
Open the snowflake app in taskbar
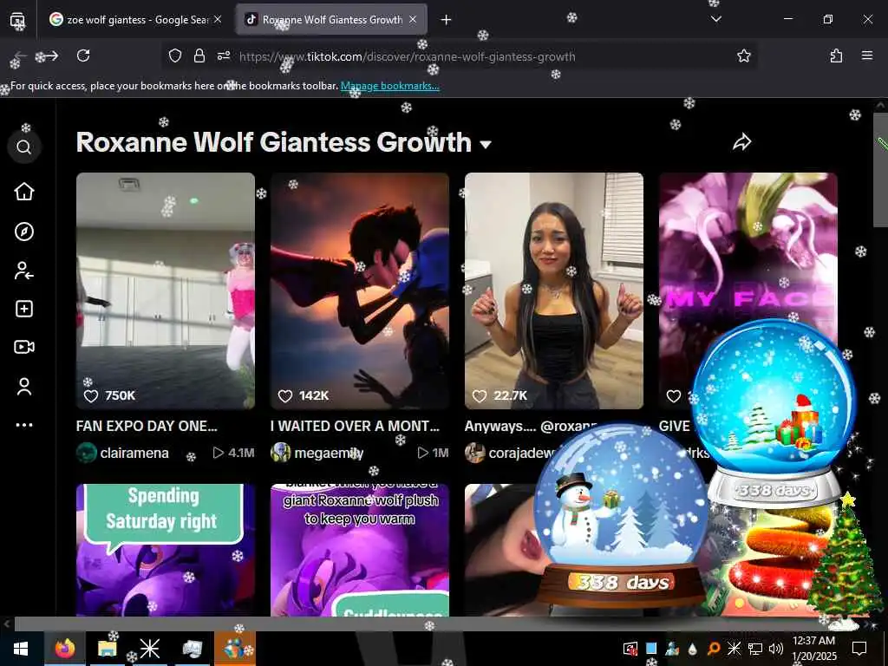tap(149, 649)
